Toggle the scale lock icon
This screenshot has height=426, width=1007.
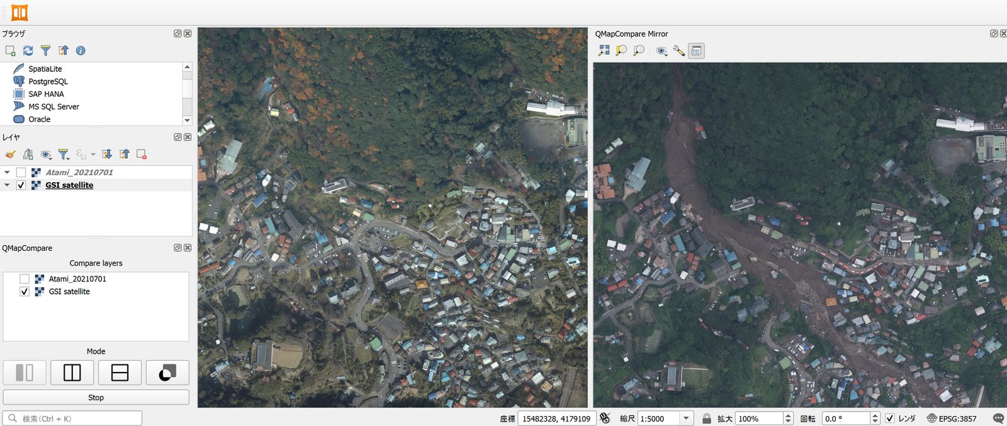pyautogui.click(x=707, y=418)
